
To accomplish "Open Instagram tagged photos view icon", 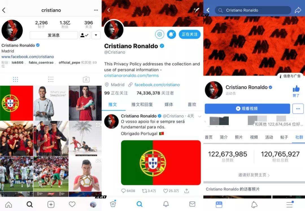I will tap(86, 79).
